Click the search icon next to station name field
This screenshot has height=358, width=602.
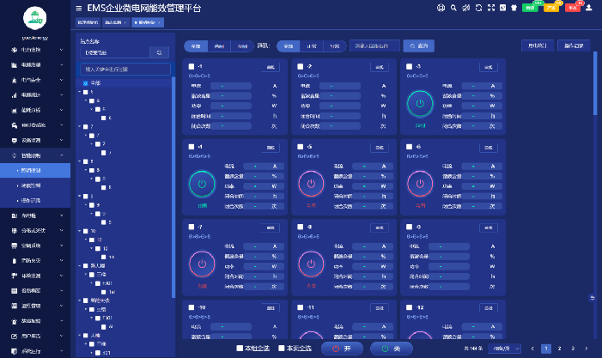pyautogui.click(x=160, y=52)
